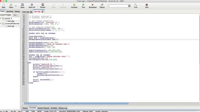The height and width of the screenshot is (112, 200).
Task: Close the first main.agc editor tab
Action: 31,12
